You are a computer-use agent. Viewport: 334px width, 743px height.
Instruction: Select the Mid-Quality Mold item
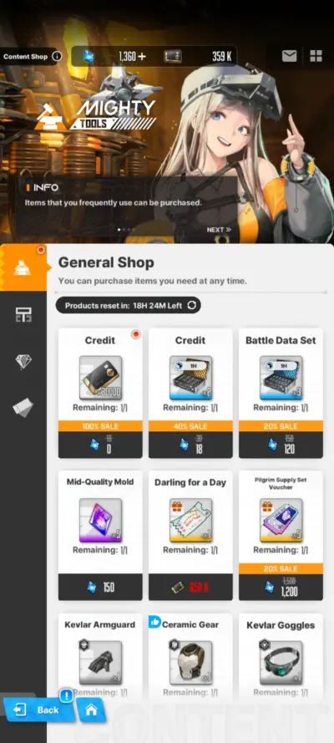pyautogui.click(x=100, y=536)
